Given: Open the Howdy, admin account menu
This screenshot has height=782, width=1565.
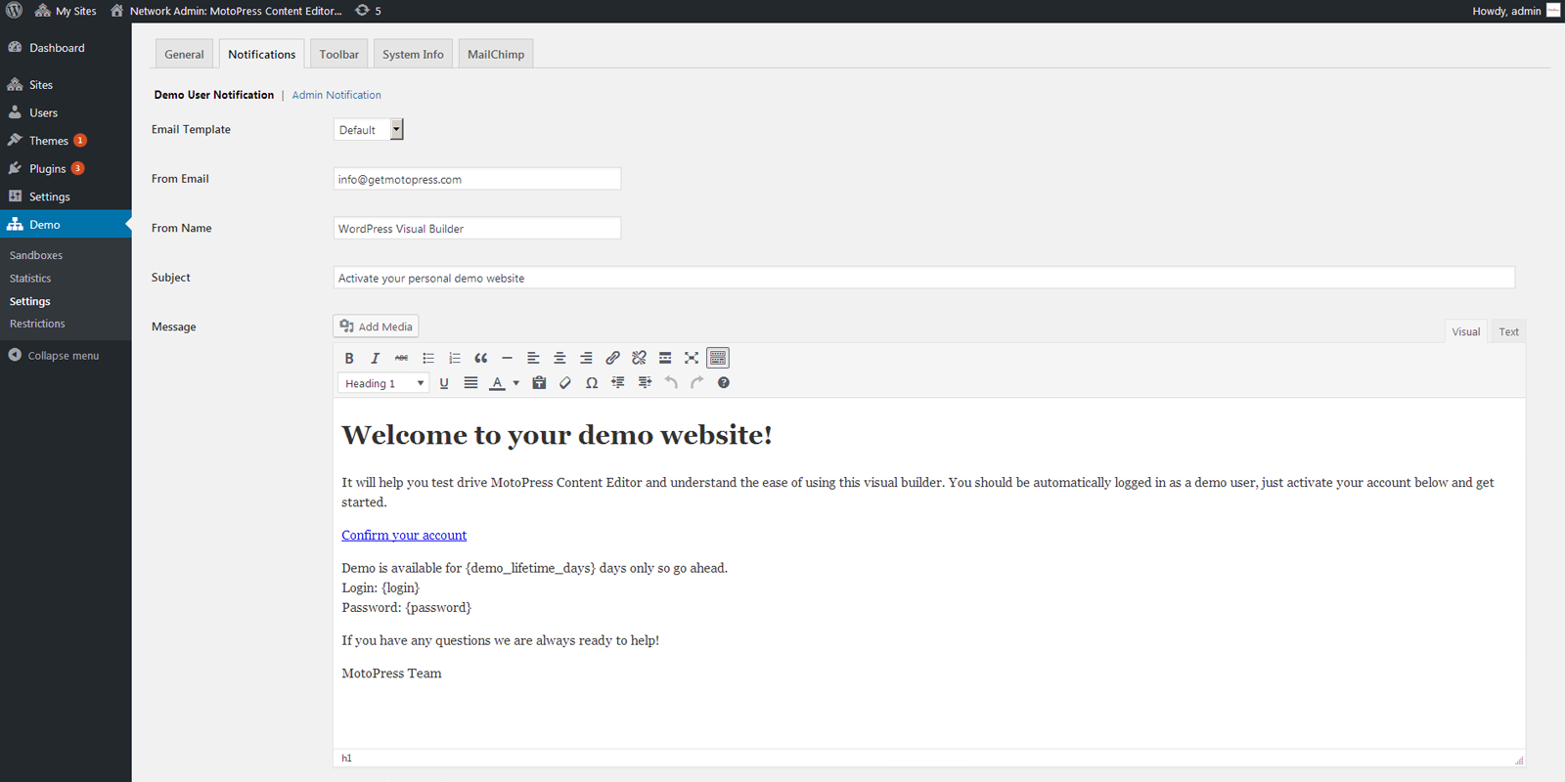Looking at the screenshot, I should 1516,11.
